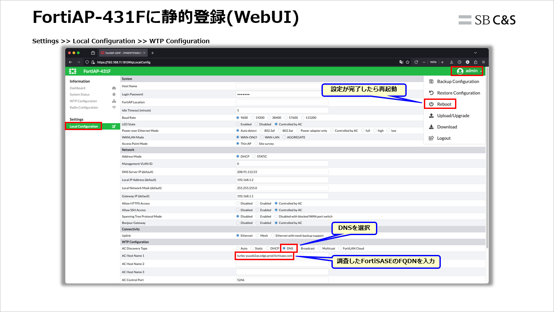This screenshot has height=312, width=554.
Task: Click the admin user avatar icon
Action: pos(460,71)
